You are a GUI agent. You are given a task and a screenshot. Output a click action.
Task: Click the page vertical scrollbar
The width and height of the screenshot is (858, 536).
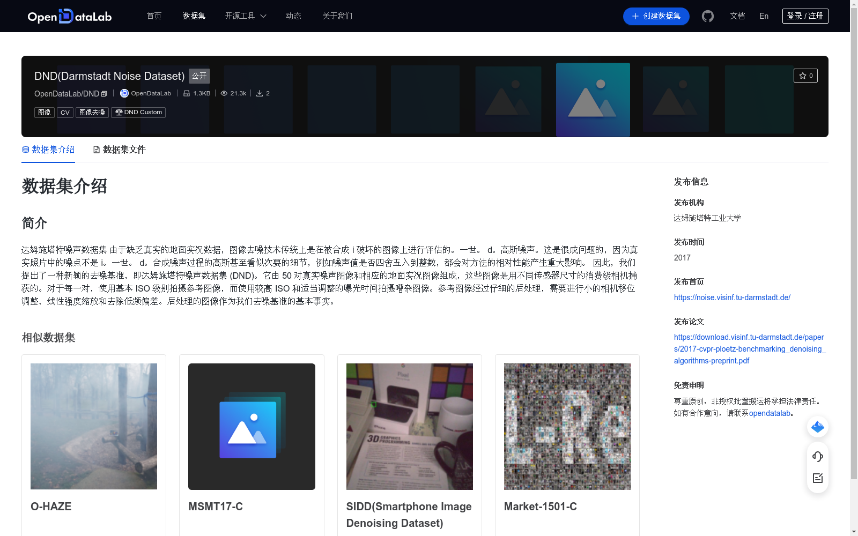[x=854, y=243]
